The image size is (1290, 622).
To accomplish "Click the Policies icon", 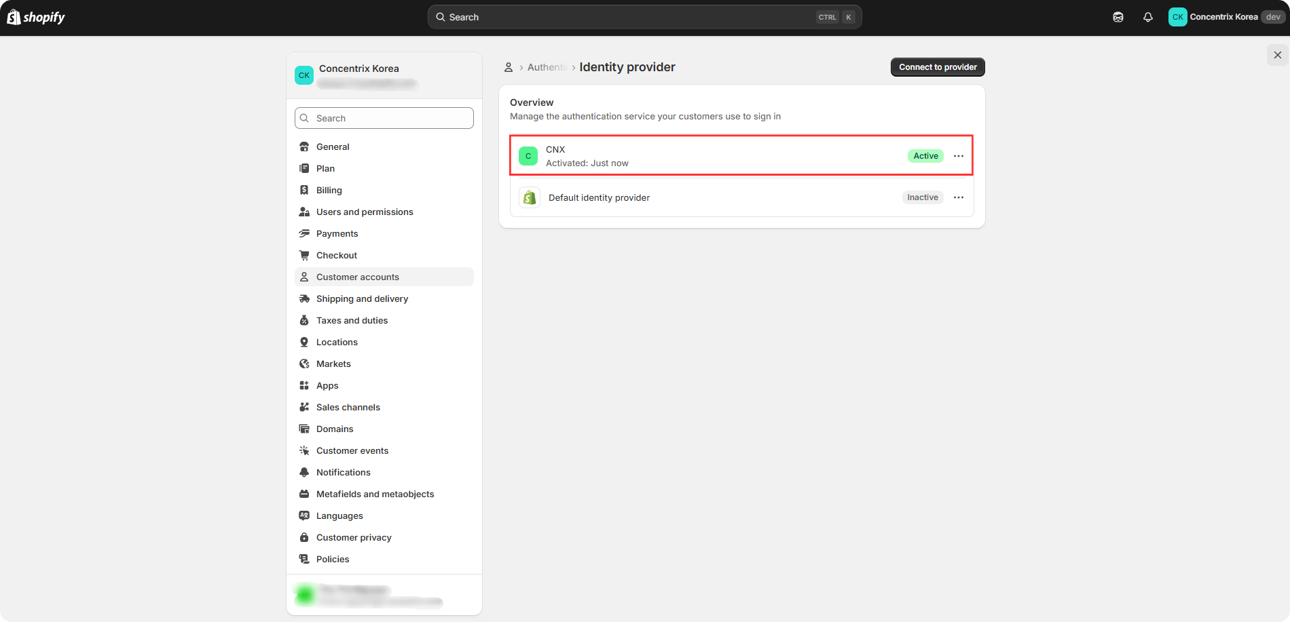I will click(x=304, y=559).
